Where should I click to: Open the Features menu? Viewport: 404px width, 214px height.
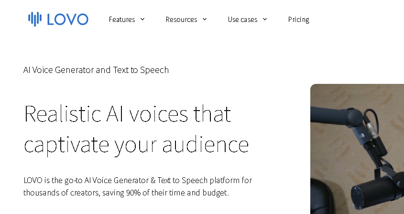pyautogui.click(x=121, y=20)
